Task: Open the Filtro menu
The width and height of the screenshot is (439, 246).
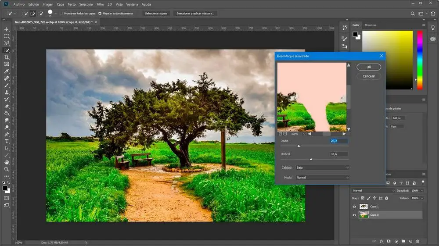Action: pos(100,4)
